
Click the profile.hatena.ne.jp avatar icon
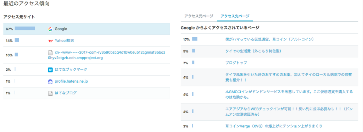(x=50, y=82)
